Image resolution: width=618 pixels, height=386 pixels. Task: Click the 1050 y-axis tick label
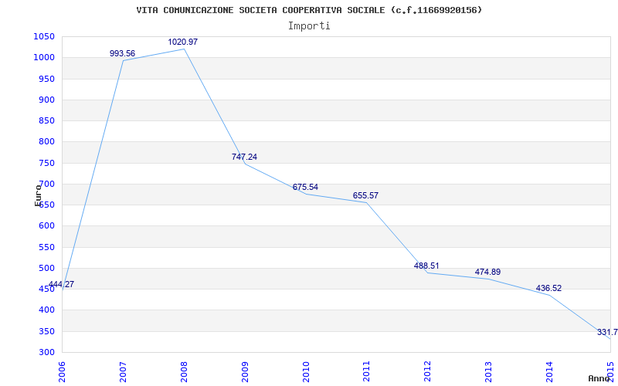[x=44, y=36]
